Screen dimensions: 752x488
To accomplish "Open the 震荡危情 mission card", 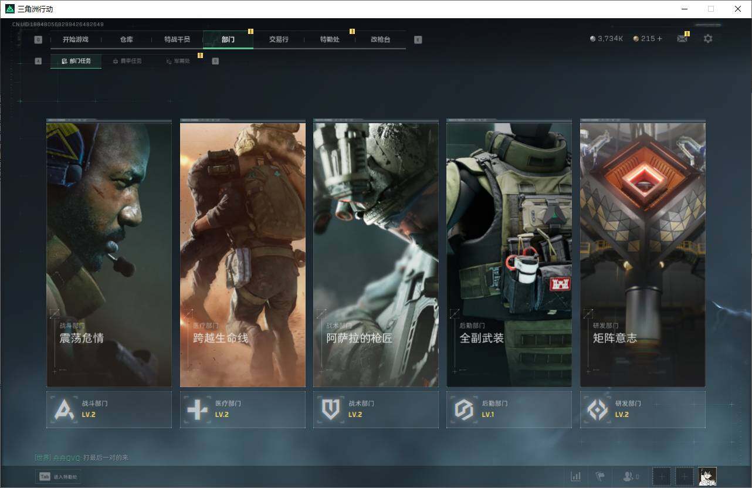I will click(x=109, y=254).
